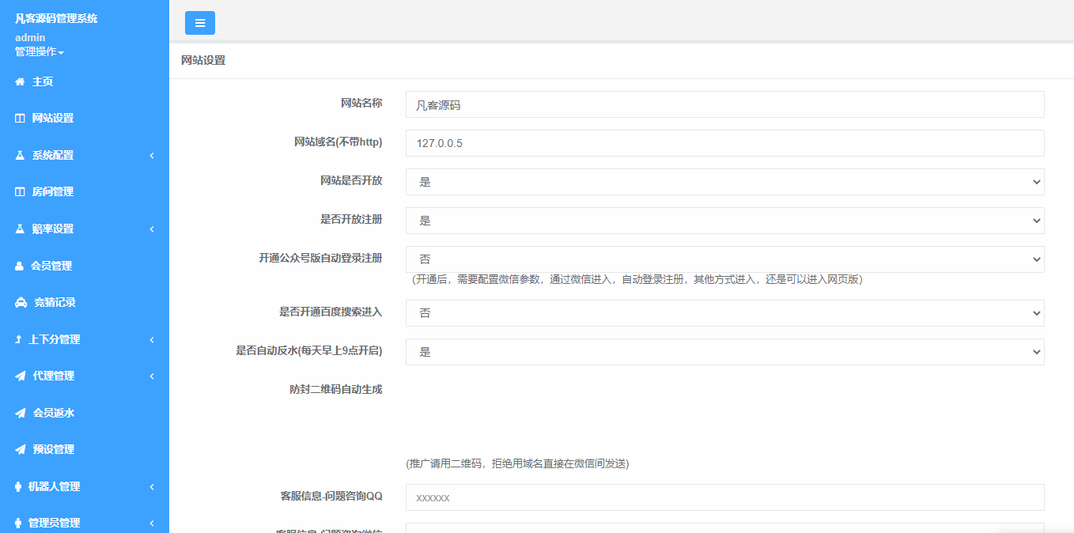
Task: Click the paper plane icon beside 会员返水
Action: coord(21,413)
